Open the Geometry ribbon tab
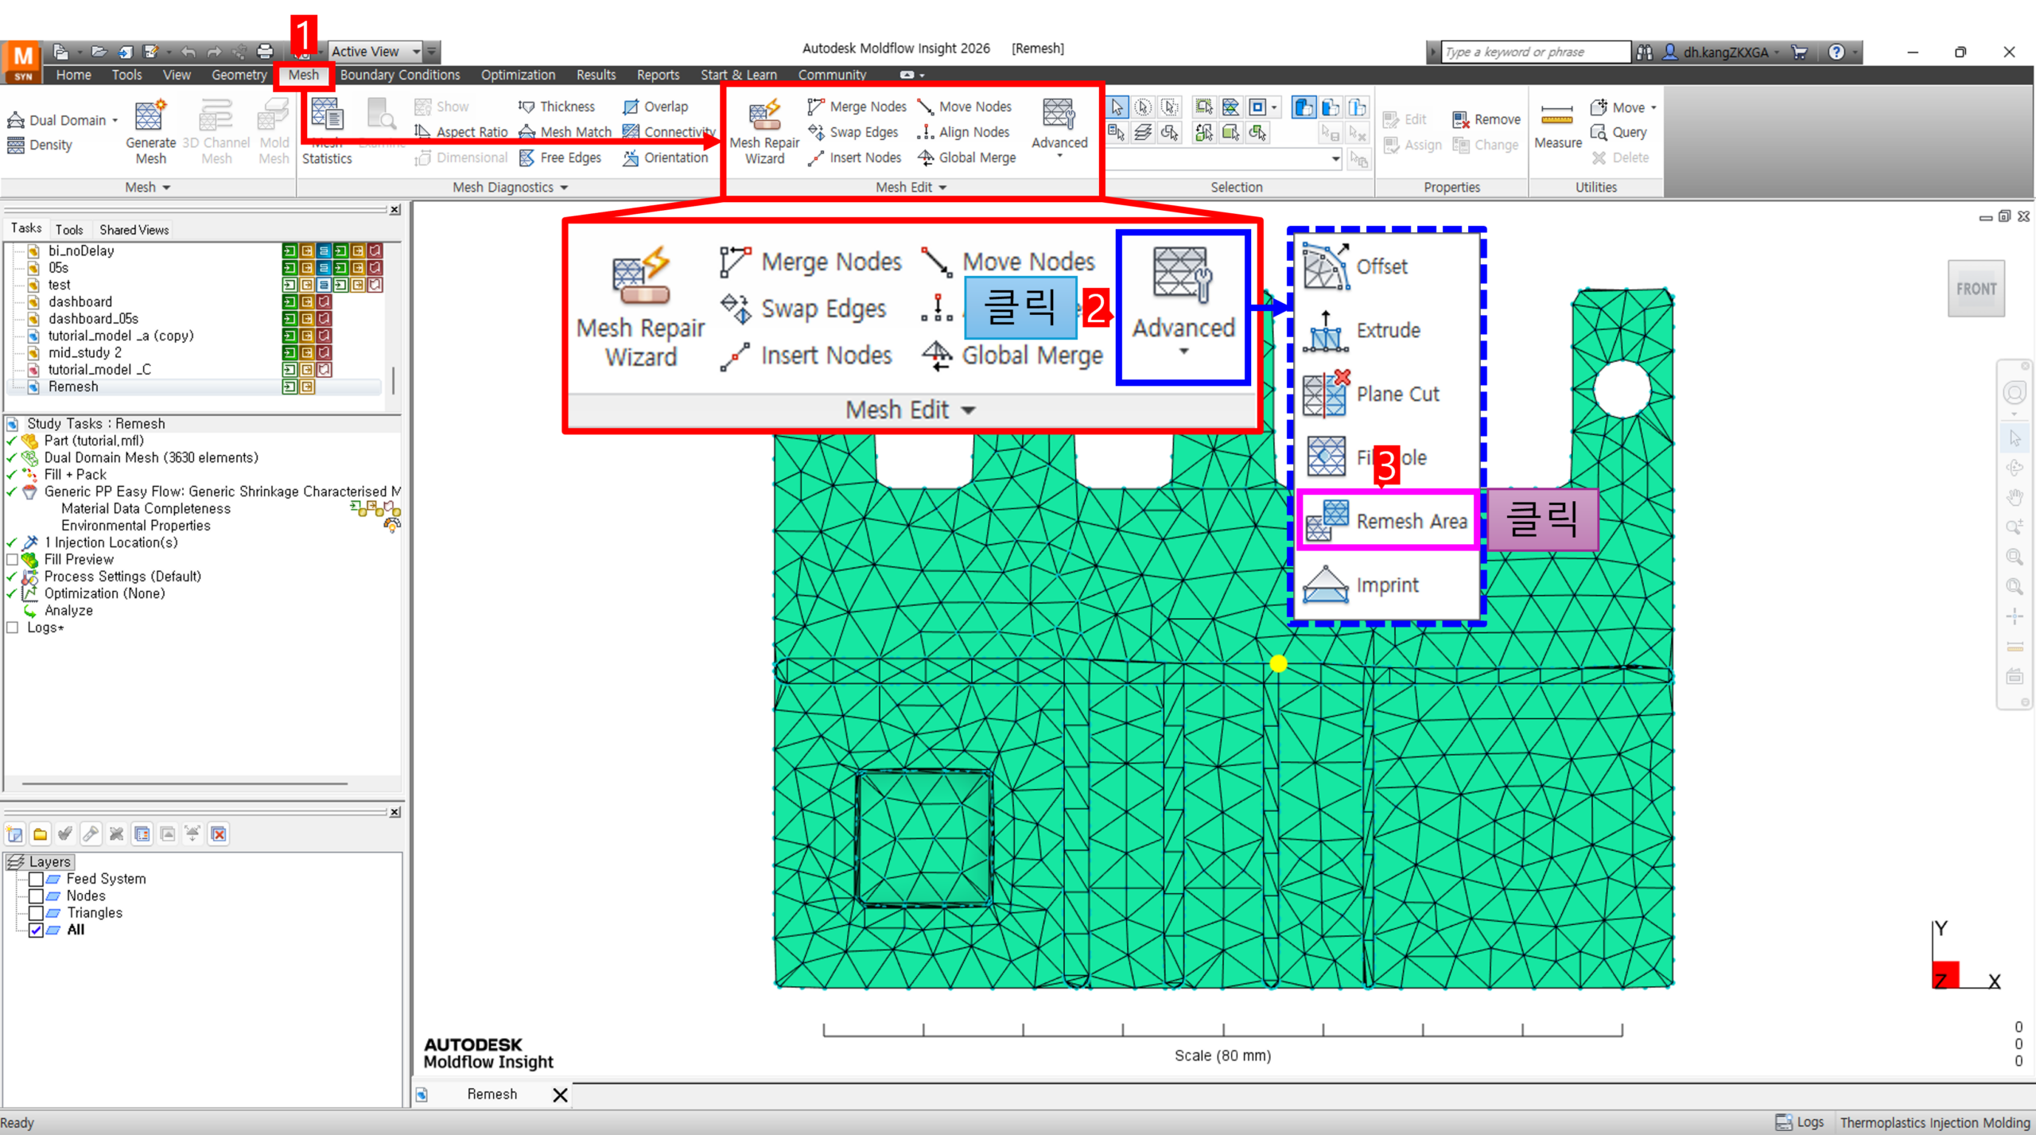The width and height of the screenshot is (2036, 1135). [239, 75]
